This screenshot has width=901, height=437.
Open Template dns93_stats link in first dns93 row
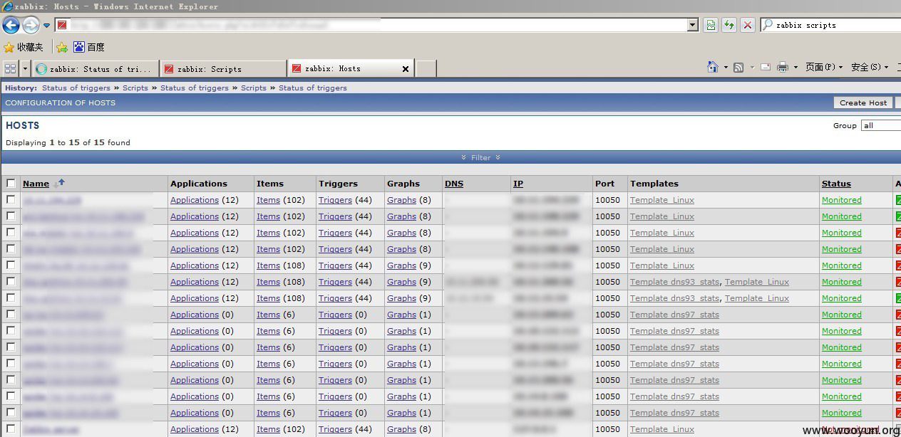[674, 282]
